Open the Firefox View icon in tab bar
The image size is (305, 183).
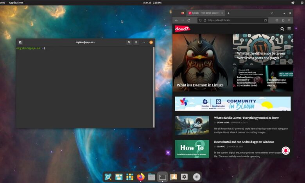pos(183,13)
